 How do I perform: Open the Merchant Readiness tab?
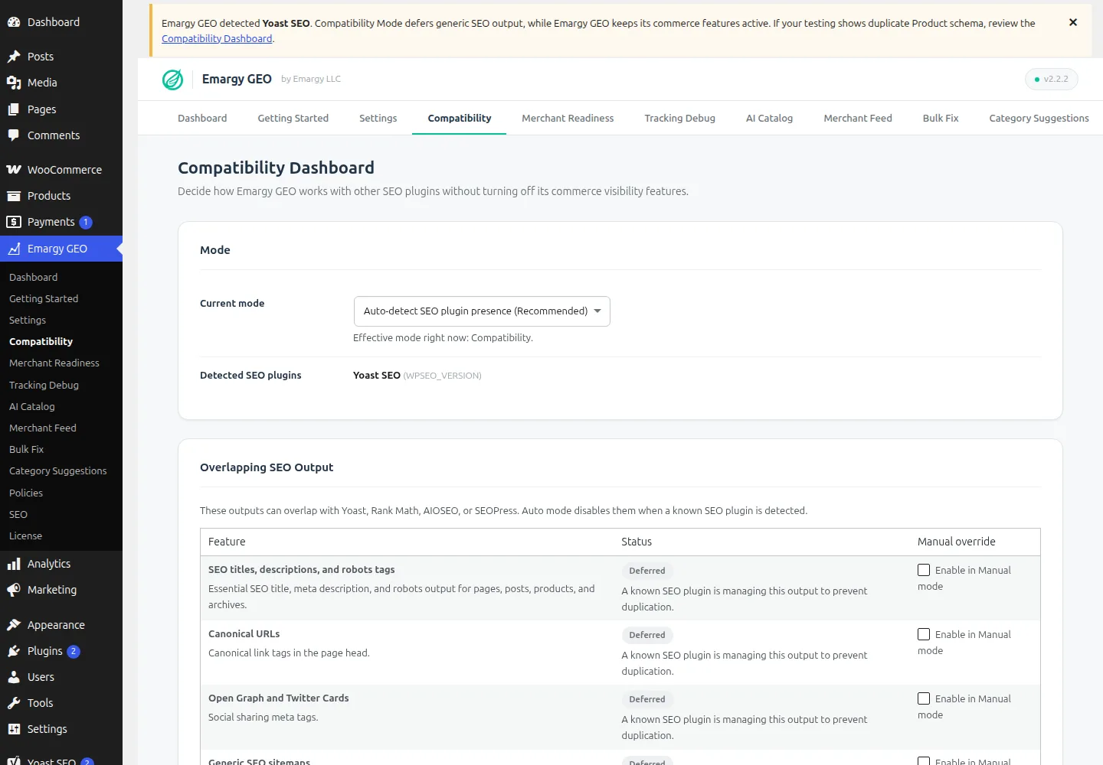tap(568, 118)
